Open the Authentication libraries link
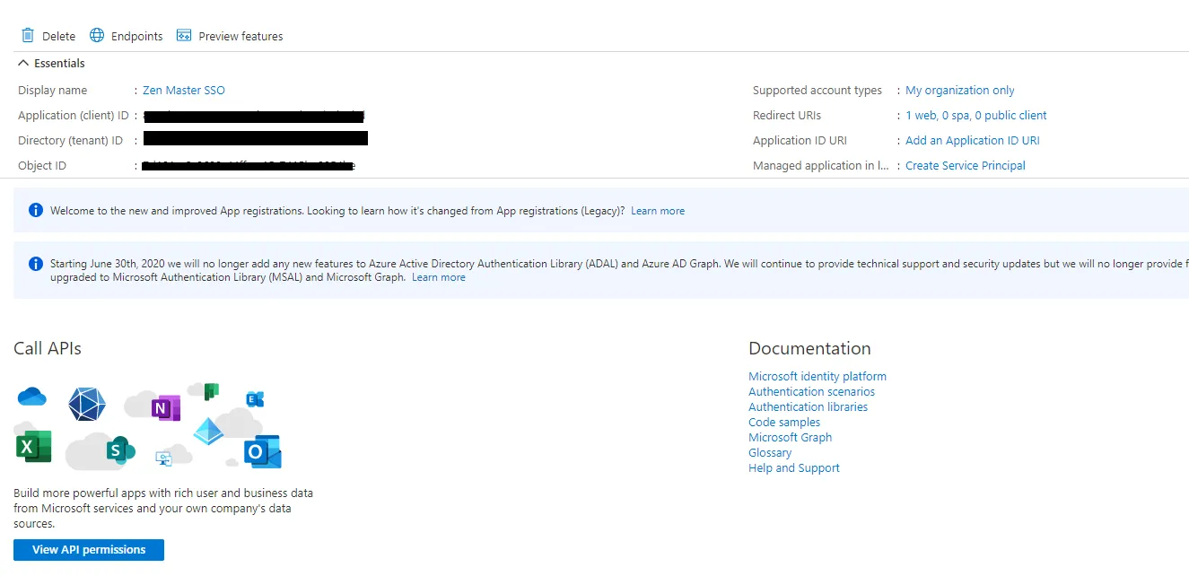Viewport: 1189px width, 585px height. click(x=808, y=407)
